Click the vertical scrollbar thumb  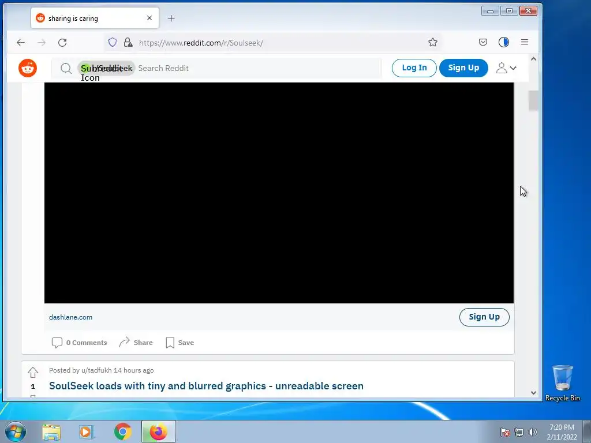click(x=533, y=101)
